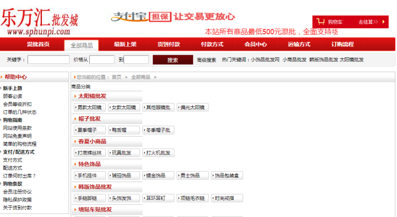The width and height of the screenshot is (397, 217).
Task: Select 男士饰品 subcategory button
Action: 192,176
